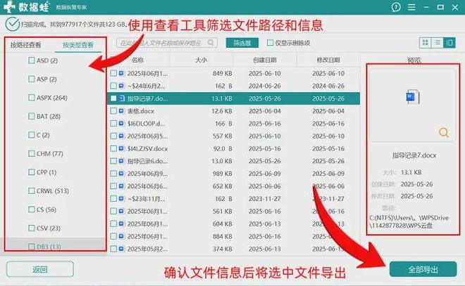The width and height of the screenshot is (465, 286).
Task: Tick the checkbox for 表格.docx row
Action: (113, 111)
